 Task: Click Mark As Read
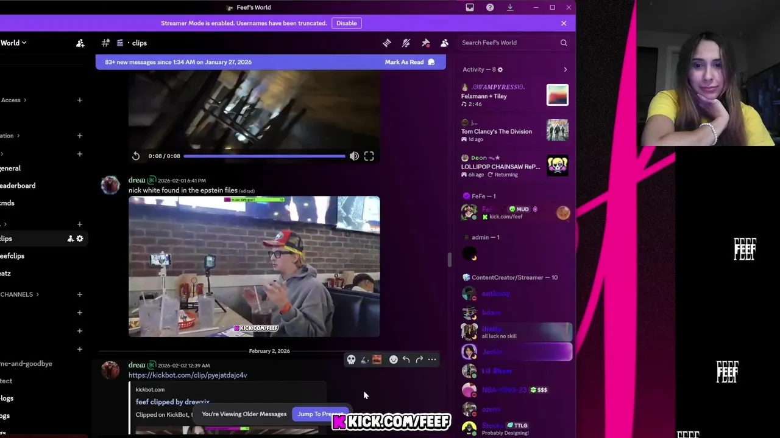[409, 62]
